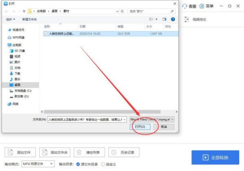Open 视频优化 video optimization tool
Image resolution: width=244 pixels, height=171 pixels.
coord(195,19)
